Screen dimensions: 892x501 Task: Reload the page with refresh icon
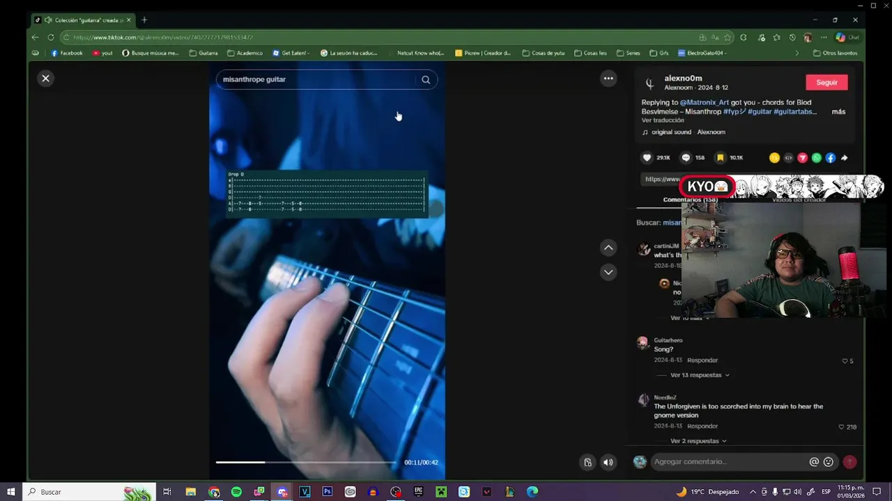51,37
